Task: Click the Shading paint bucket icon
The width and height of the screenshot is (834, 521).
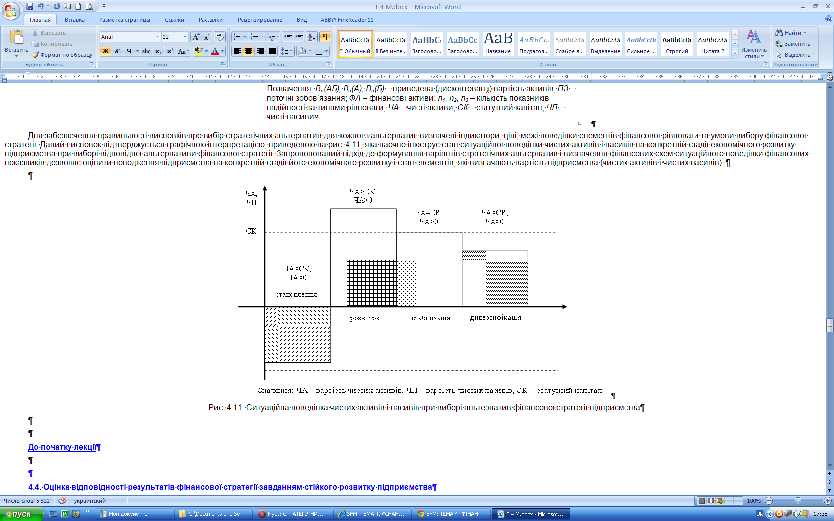Action: click(x=302, y=51)
